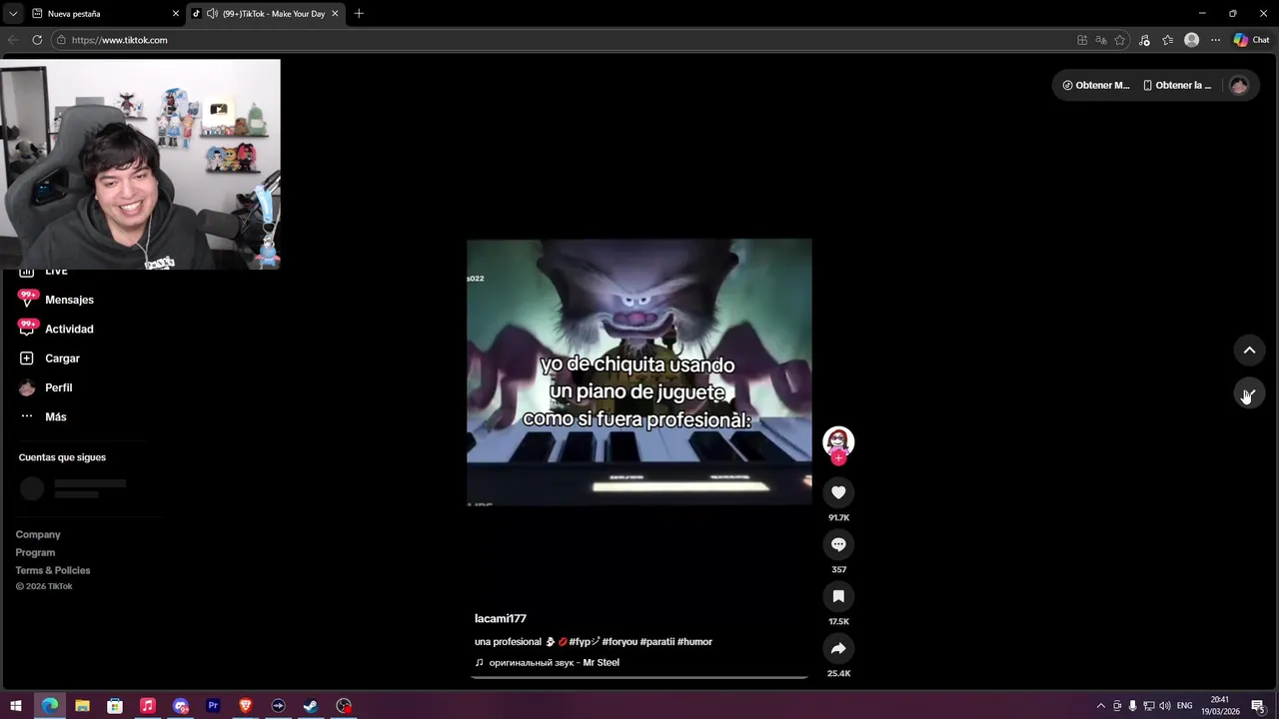Translate the page via address bar icon
The width and height of the screenshot is (1279, 719).
coord(1101,40)
